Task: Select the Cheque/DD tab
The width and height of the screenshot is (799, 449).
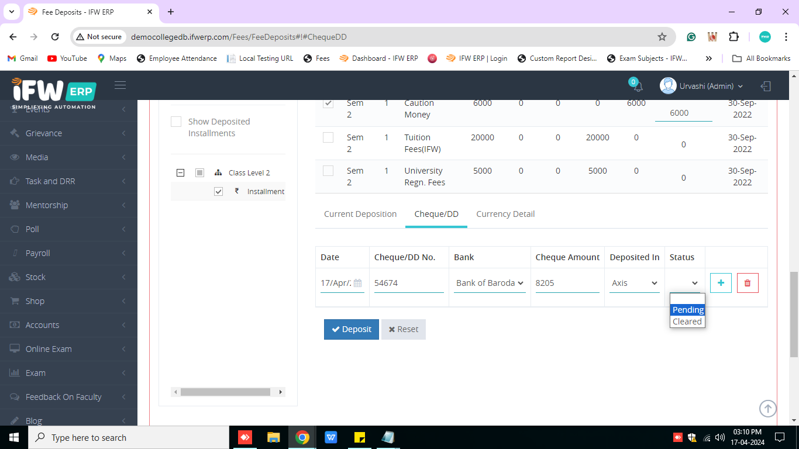Action: point(436,214)
